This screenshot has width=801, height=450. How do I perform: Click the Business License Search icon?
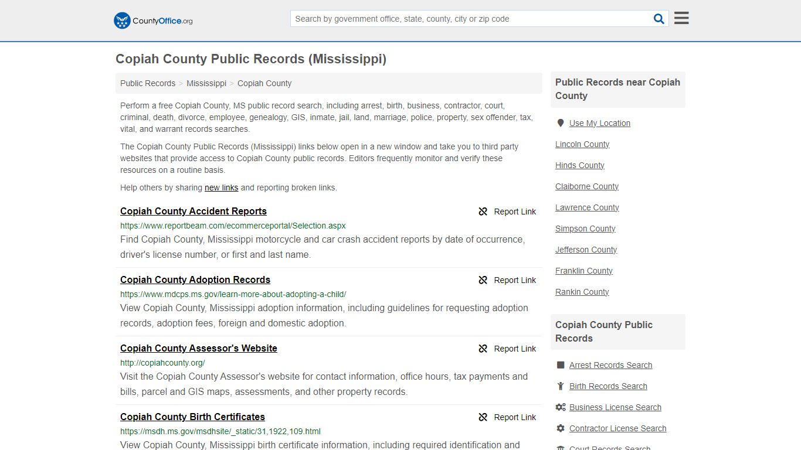(561, 407)
